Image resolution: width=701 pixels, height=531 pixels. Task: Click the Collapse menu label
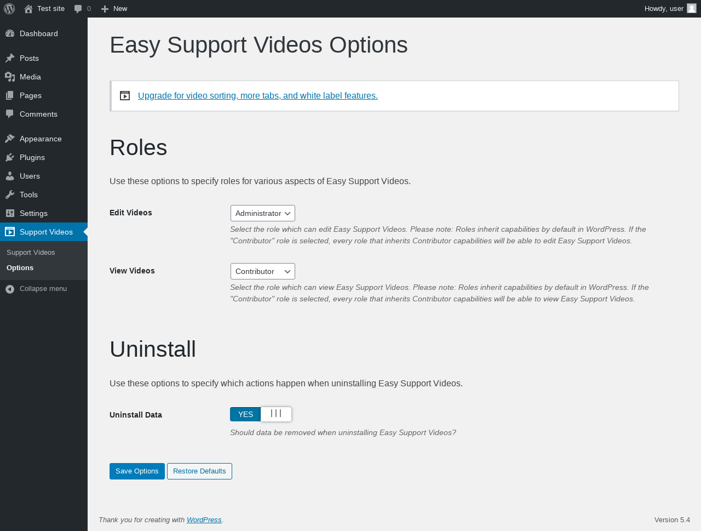pyautogui.click(x=43, y=289)
